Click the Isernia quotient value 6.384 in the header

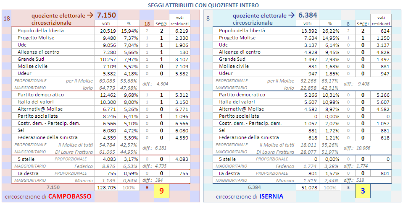[x=308, y=15]
